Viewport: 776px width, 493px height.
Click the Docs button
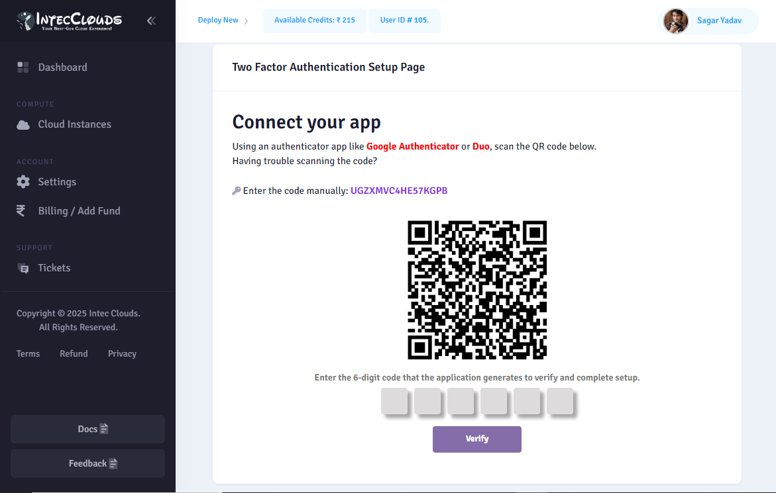point(87,429)
